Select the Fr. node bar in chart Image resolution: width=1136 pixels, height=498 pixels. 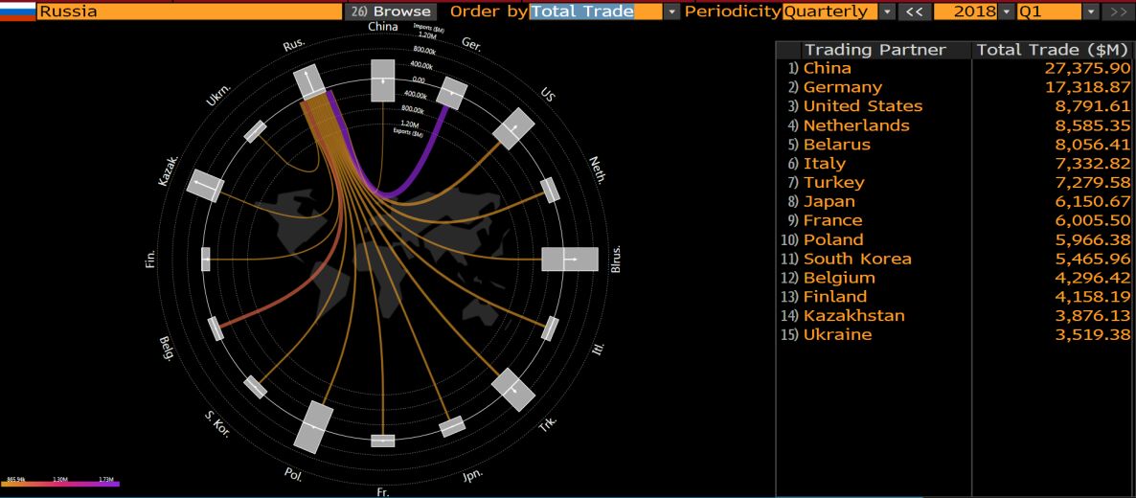(382, 440)
